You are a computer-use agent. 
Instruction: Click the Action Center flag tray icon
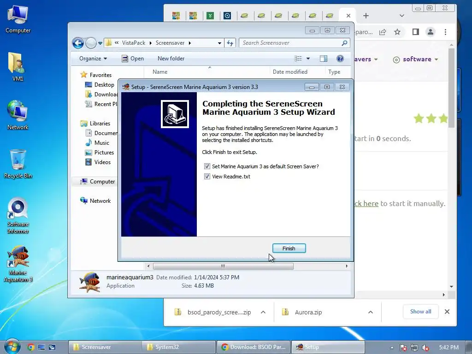[x=403, y=348]
